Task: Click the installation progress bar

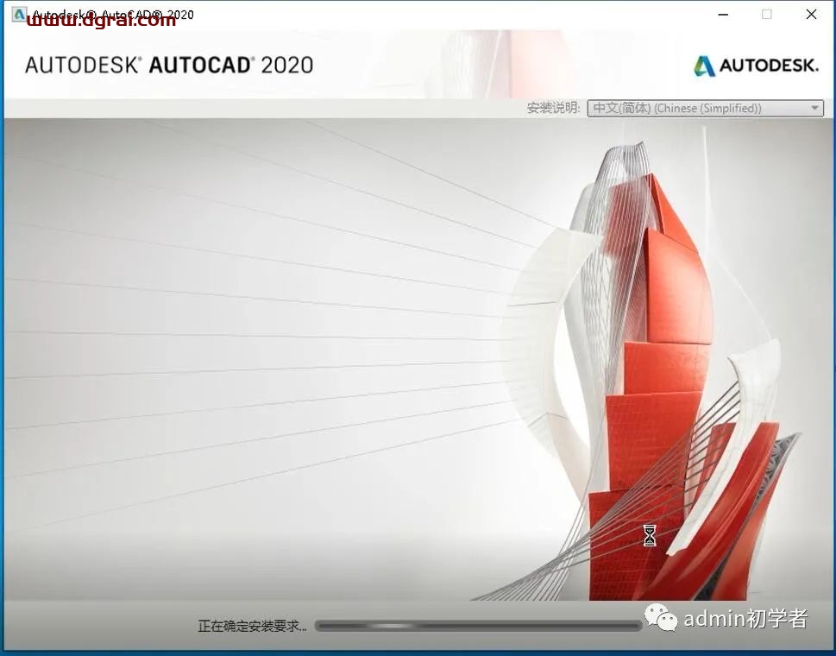Action: click(x=478, y=626)
